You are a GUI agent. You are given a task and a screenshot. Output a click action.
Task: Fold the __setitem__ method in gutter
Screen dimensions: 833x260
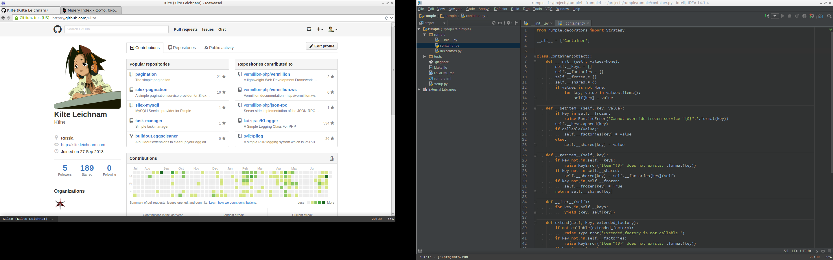535,108
